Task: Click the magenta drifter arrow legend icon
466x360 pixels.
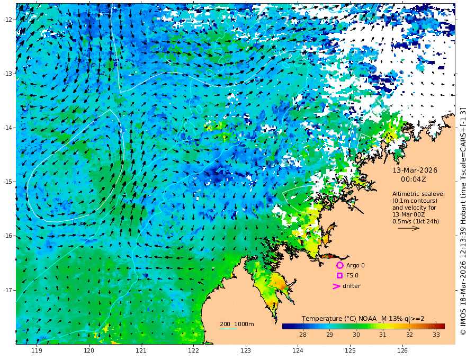Action: pos(336,286)
